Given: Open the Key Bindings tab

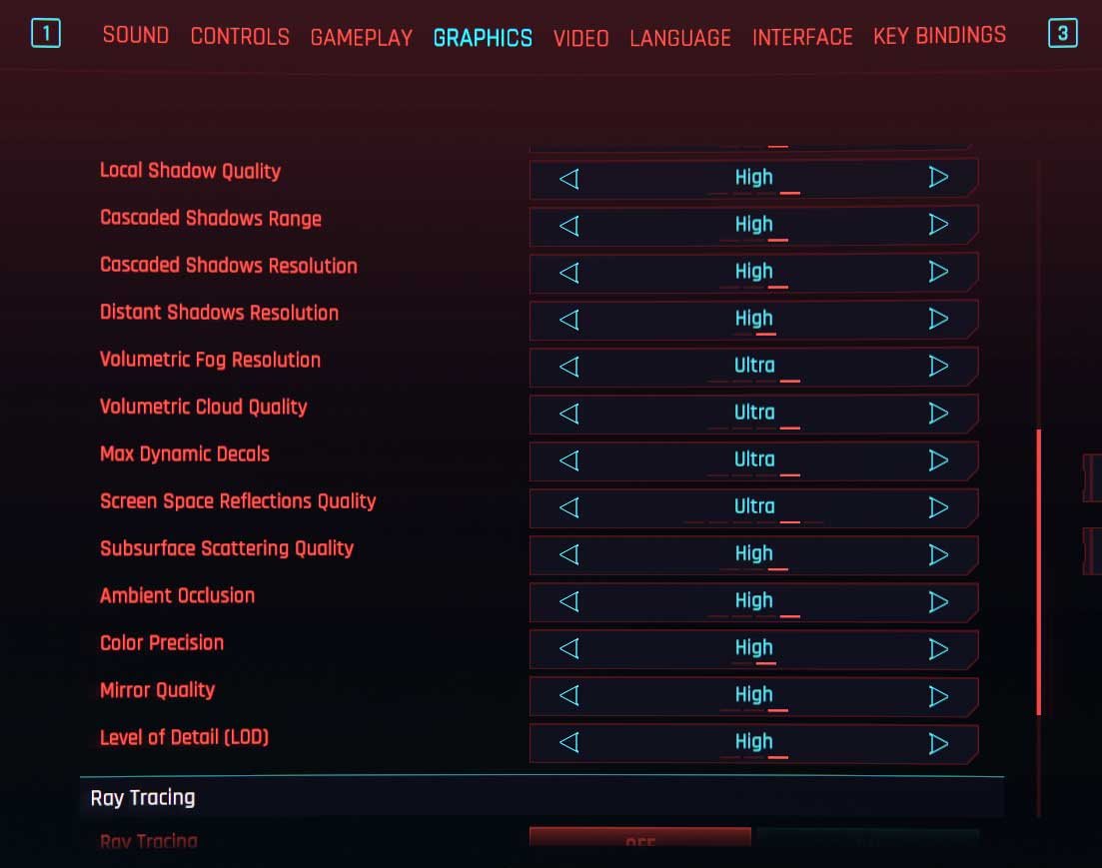Looking at the screenshot, I should pyautogui.click(x=939, y=36).
